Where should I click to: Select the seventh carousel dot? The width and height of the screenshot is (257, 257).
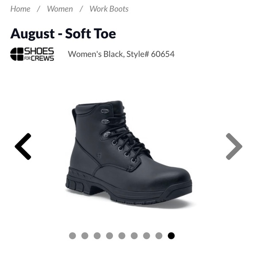tap(147, 236)
